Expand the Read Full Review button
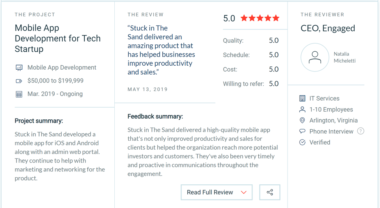Image resolution: width=380 pixels, height=208 pixels. (x=217, y=192)
